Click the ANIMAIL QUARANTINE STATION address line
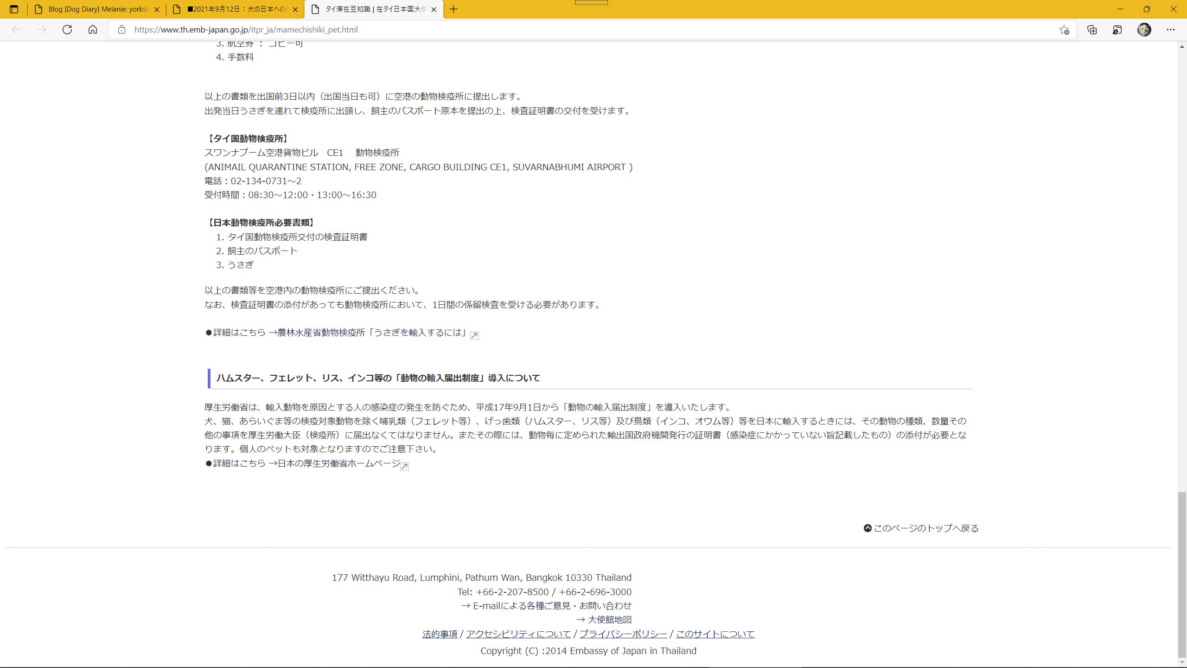 coord(418,167)
